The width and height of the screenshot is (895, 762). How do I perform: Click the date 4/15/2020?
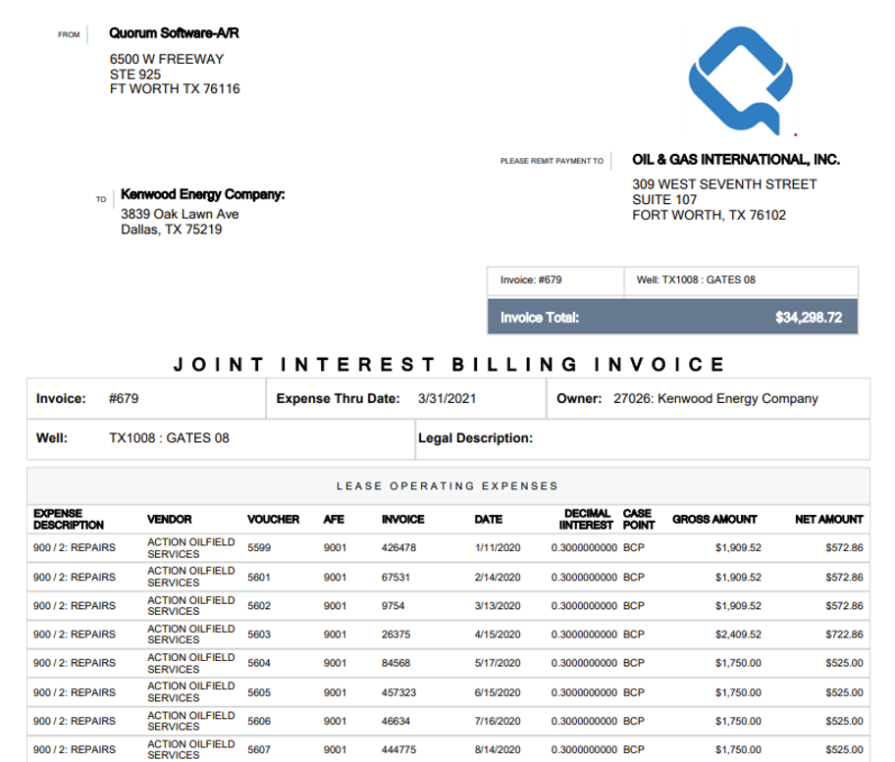498,635
